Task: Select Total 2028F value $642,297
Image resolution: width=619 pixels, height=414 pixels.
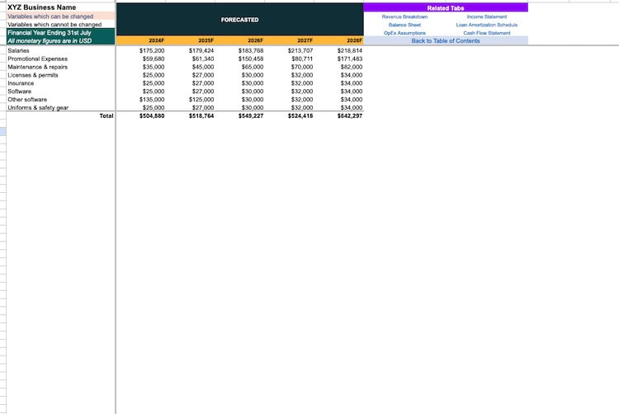Action: point(350,115)
